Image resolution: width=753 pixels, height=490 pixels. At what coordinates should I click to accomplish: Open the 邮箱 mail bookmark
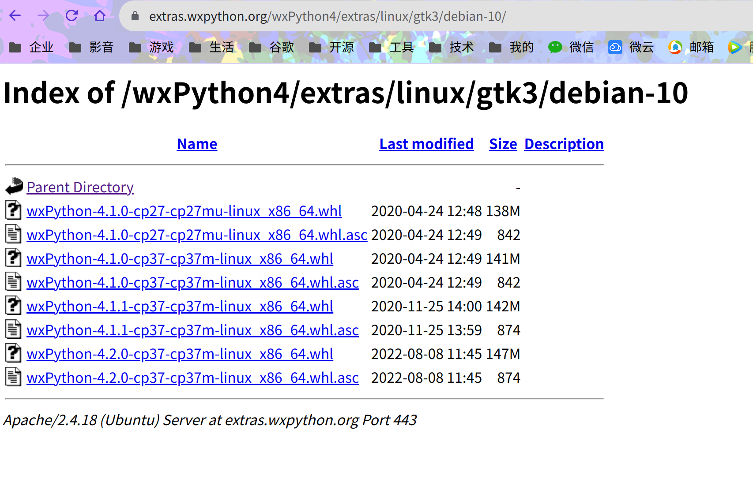point(691,47)
